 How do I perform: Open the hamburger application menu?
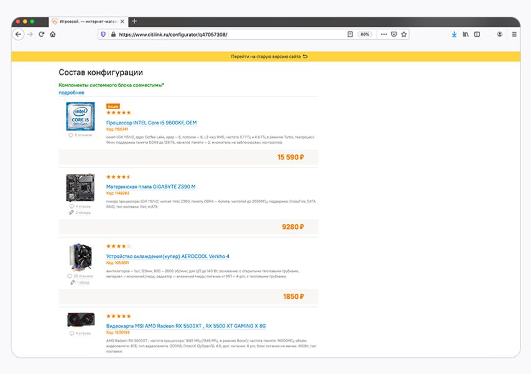point(514,34)
